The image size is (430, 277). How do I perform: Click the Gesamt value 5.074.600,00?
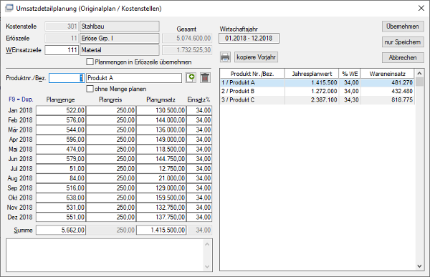(187, 39)
